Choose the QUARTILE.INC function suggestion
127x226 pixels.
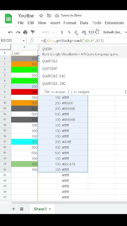(x=83, y=83)
